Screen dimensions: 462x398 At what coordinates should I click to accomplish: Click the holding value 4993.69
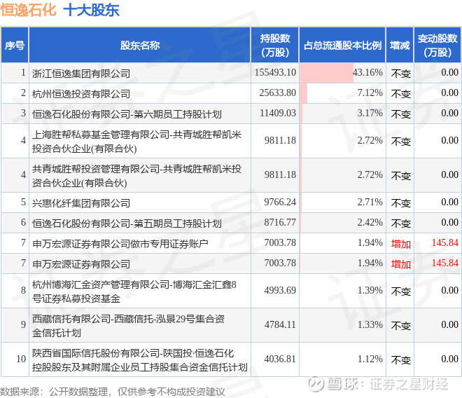280,291
